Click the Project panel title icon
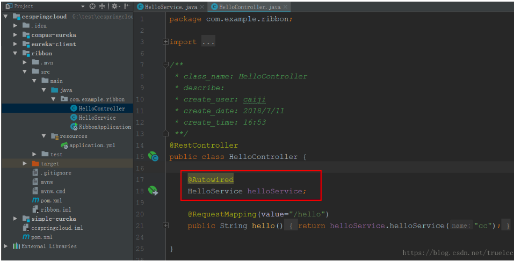Image resolution: width=514 pixels, height=261 pixels. [x=9, y=6]
